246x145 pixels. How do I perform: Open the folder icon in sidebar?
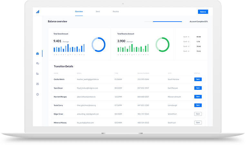(37, 74)
